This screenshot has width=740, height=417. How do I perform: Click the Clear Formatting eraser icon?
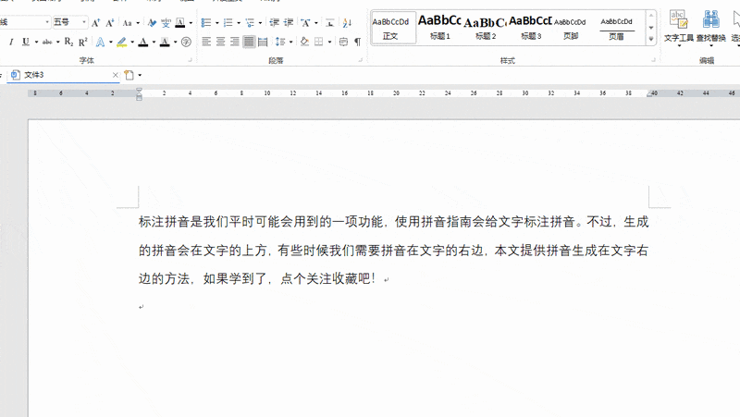(152, 22)
